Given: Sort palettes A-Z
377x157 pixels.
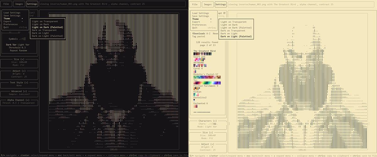Looking at the screenshot, I should pos(208,33).
